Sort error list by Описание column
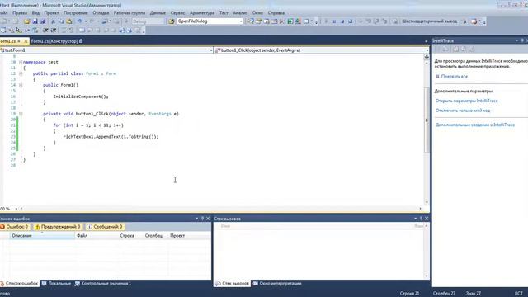The image size is (528, 297). 42,236
